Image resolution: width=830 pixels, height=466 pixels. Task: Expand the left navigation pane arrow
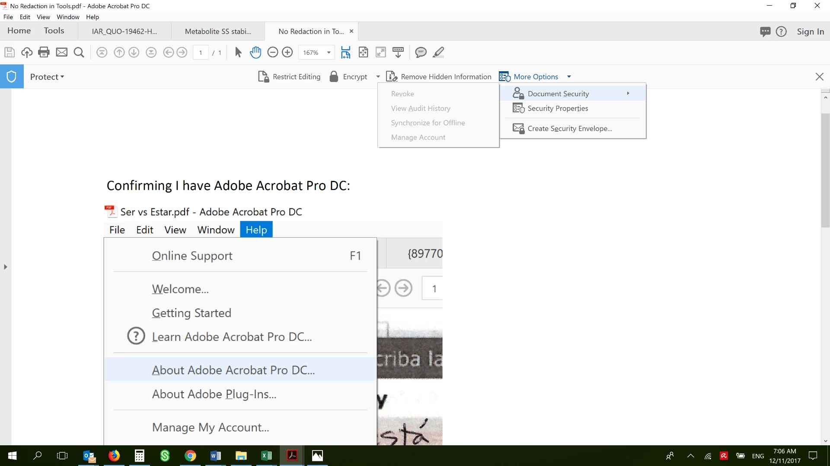(x=5, y=267)
